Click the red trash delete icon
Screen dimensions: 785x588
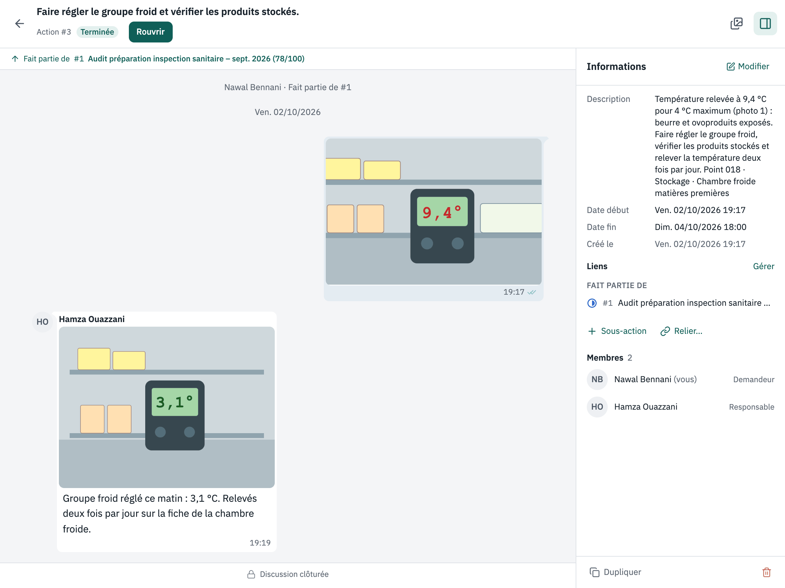(766, 572)
